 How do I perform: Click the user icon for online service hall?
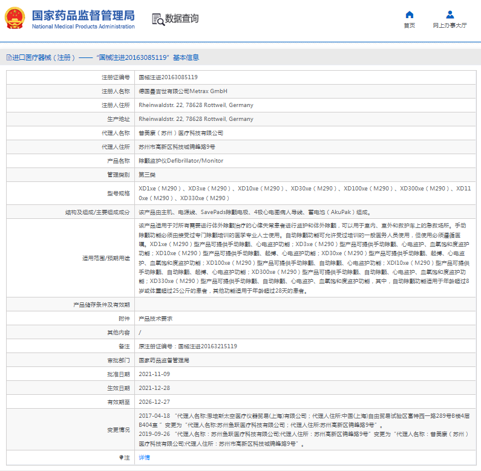(x=450, y=15)
